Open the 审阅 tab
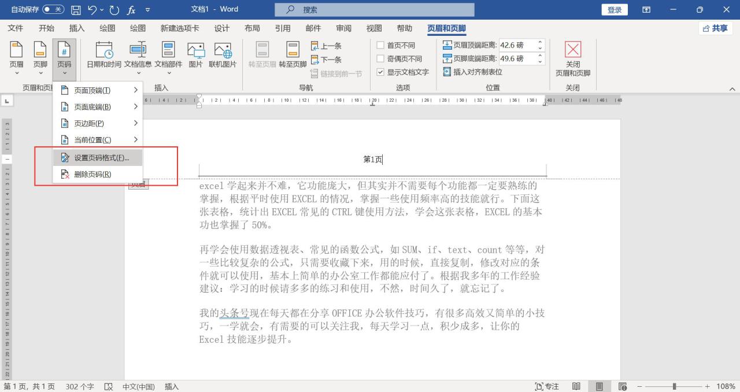 click(x=343, y=28)
